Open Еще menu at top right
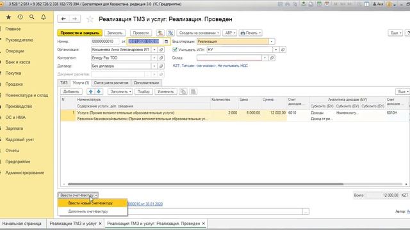410x230 pixels. (x=395, y=33)
